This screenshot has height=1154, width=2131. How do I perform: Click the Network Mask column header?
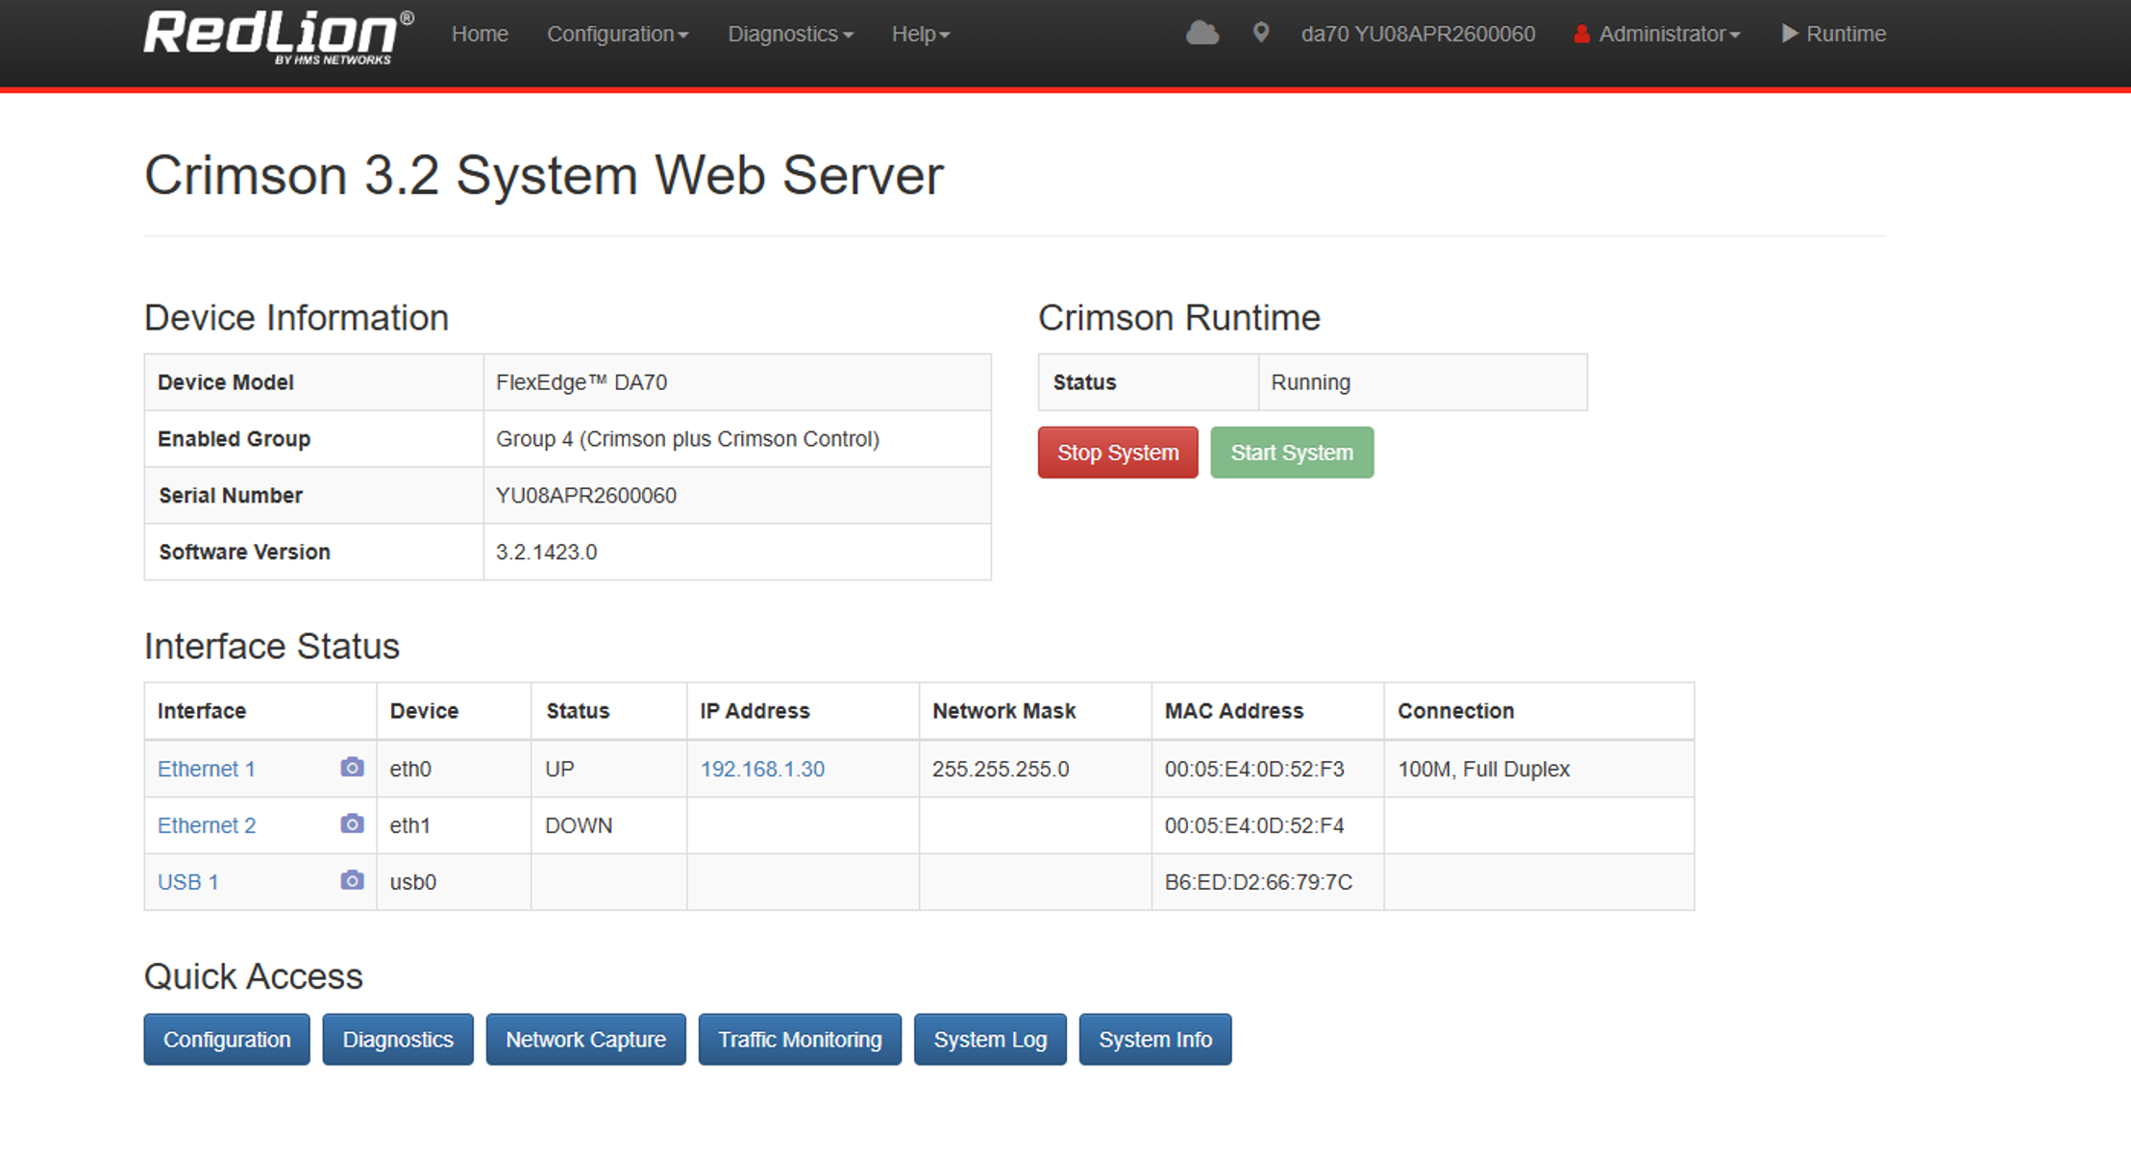click(1004, 711)
